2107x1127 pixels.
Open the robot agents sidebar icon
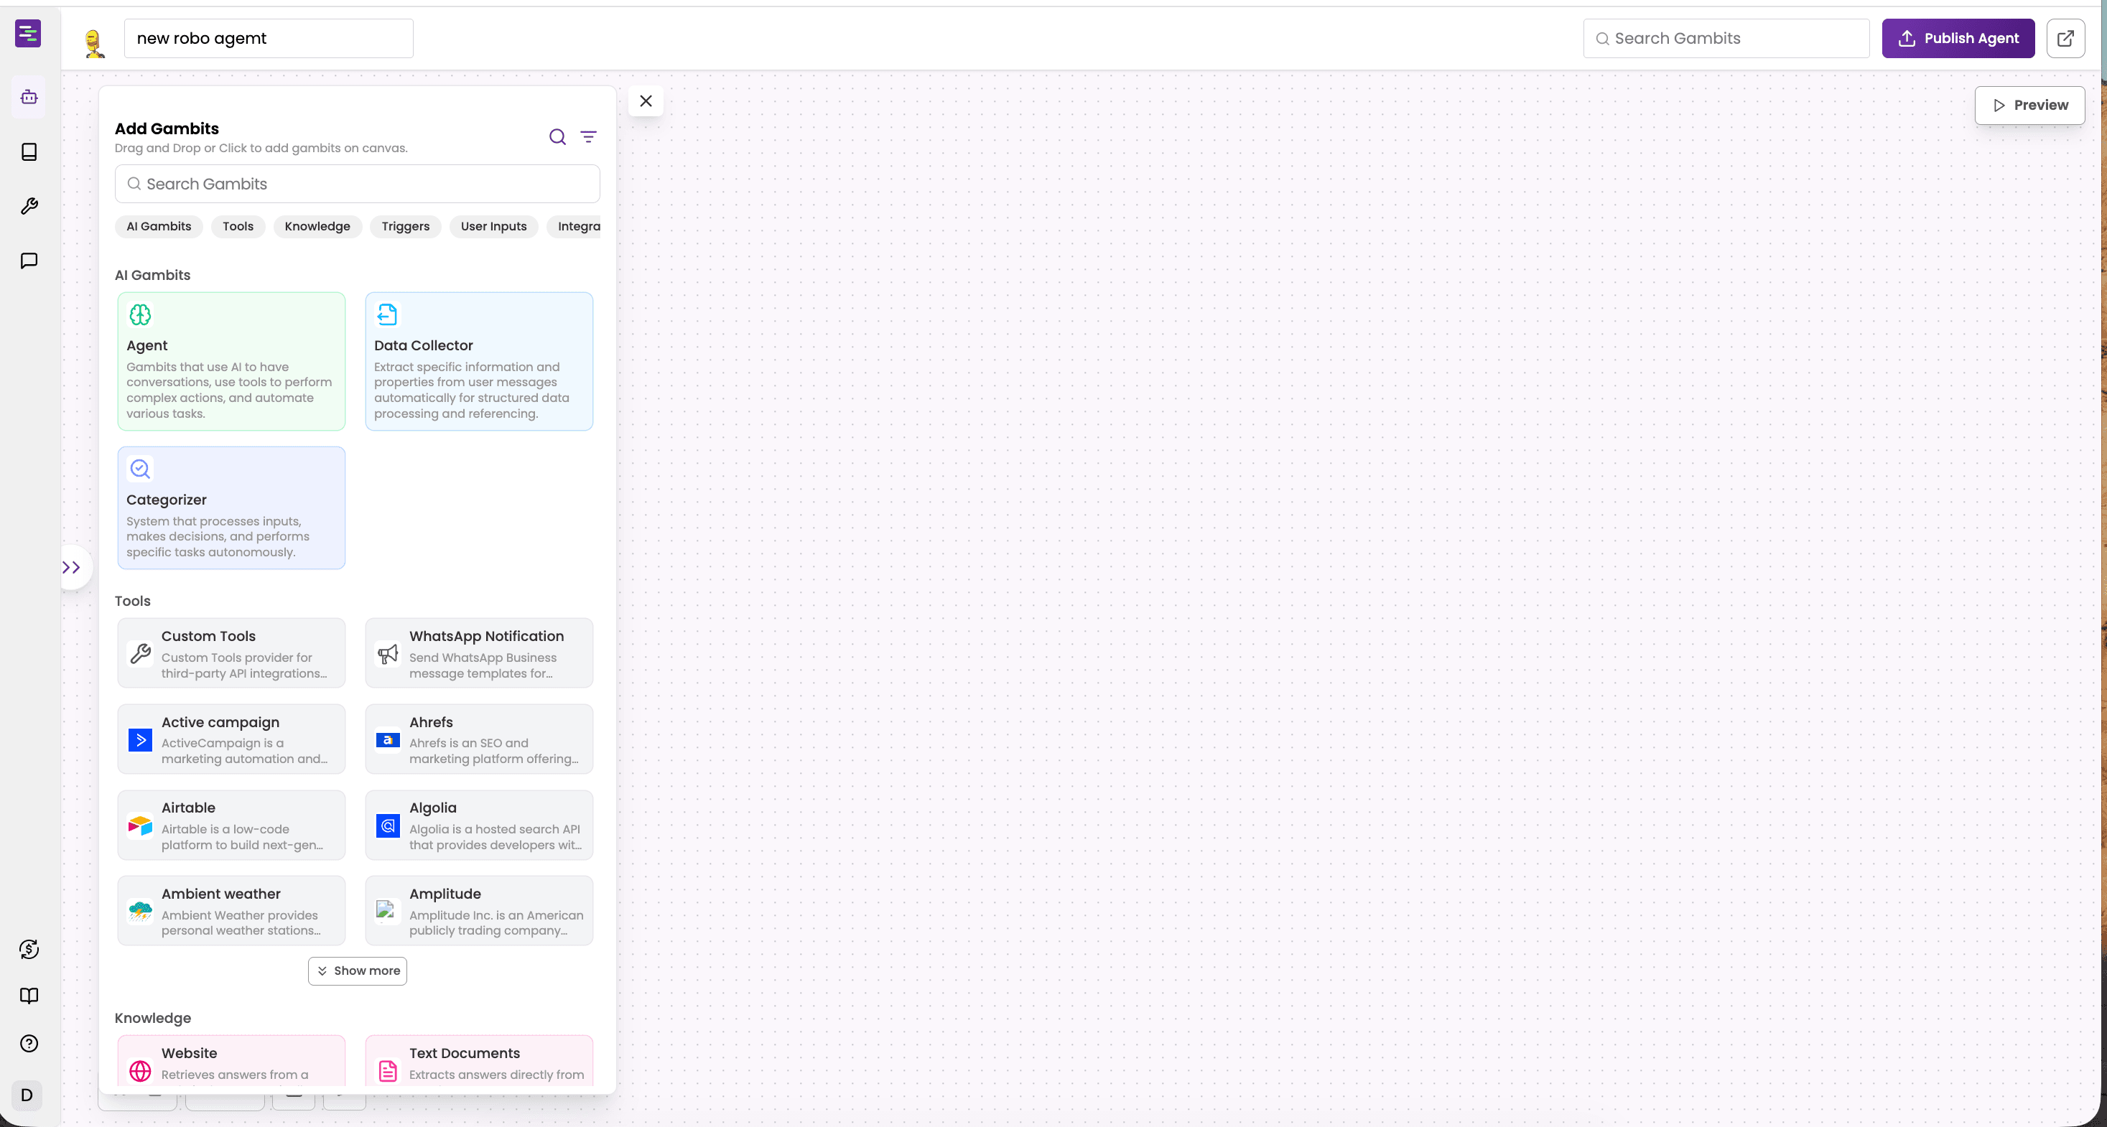[29, 98]
